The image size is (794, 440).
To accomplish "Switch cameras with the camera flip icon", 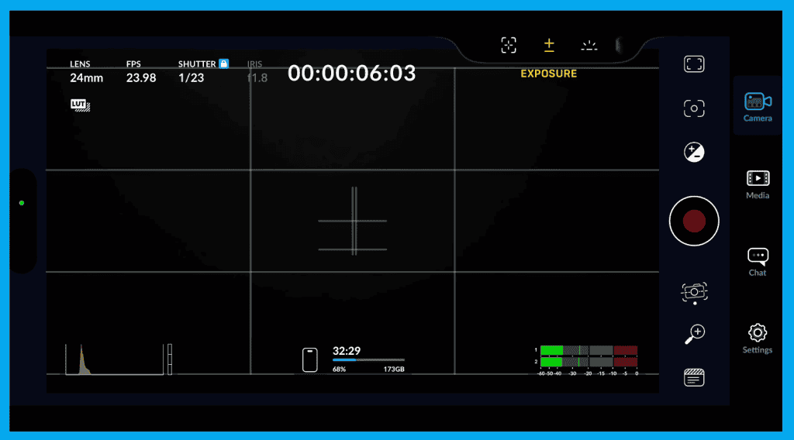I will [694, 292].
